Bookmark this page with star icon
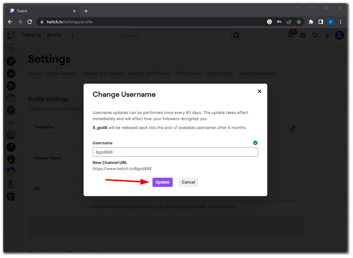The height and width of the screenshot is (258, 353). [299, 22]
